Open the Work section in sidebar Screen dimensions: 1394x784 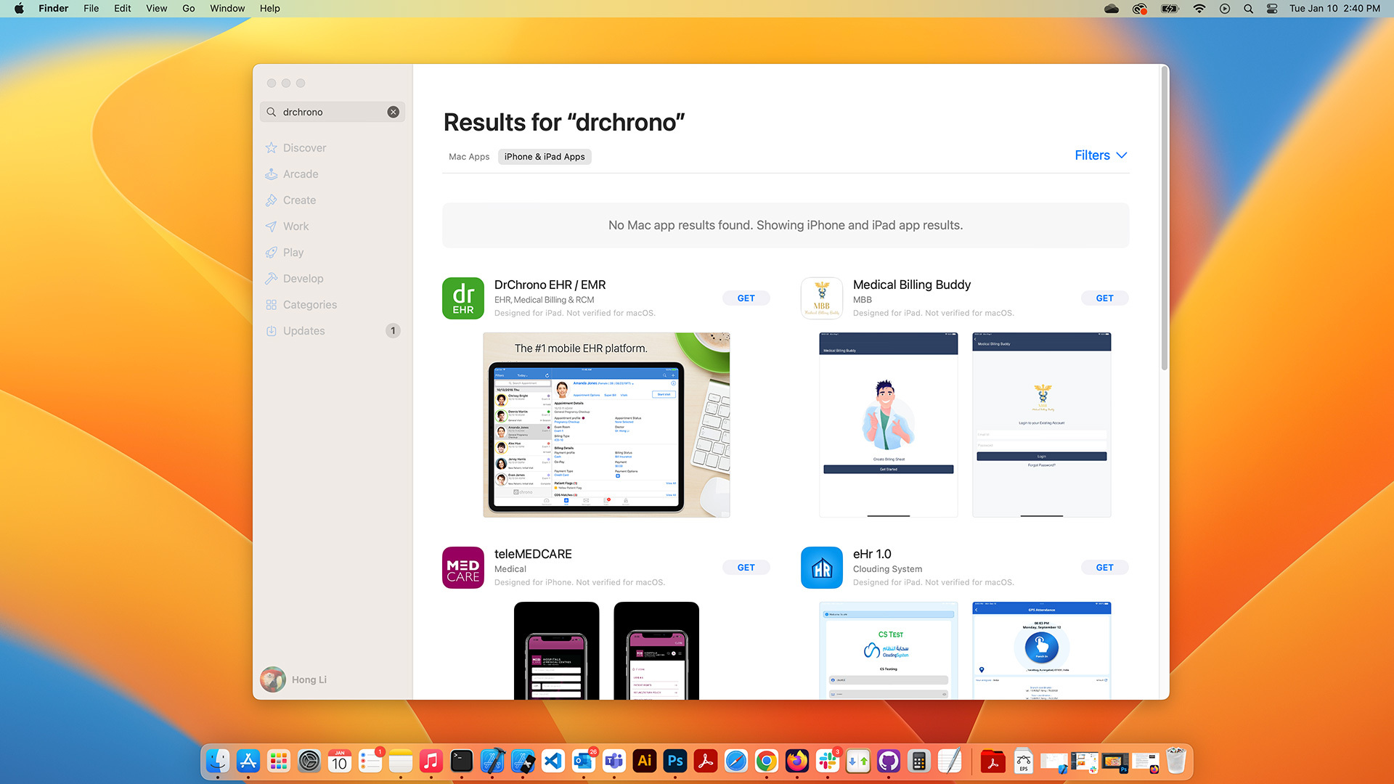click(295, 226)
